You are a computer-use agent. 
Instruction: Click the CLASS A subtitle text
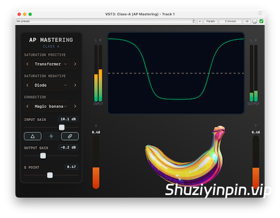pos(51,47)
